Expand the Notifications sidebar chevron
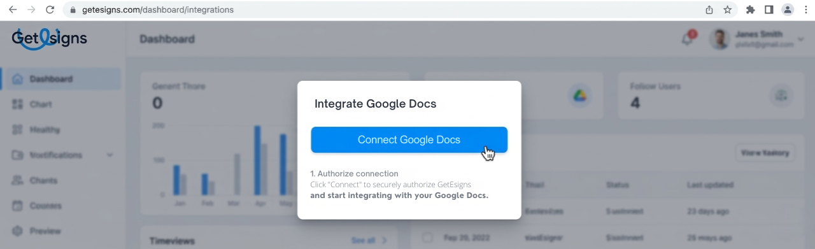Image resolution: width=815 pixels, height=249 pixels. pyautogui.click(x=110, y=155)
